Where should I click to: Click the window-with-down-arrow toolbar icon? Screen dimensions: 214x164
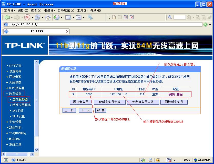68,17
